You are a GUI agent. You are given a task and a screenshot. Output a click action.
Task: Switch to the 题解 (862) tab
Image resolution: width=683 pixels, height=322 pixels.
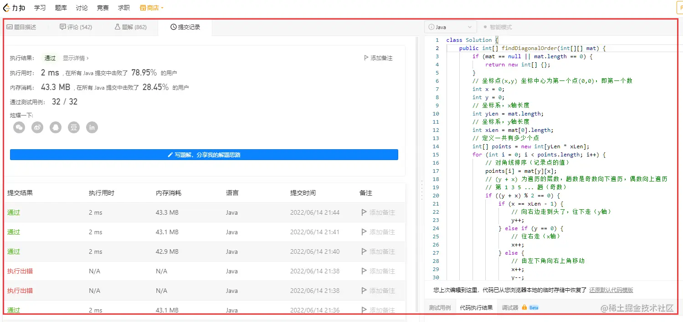(130, 27)
